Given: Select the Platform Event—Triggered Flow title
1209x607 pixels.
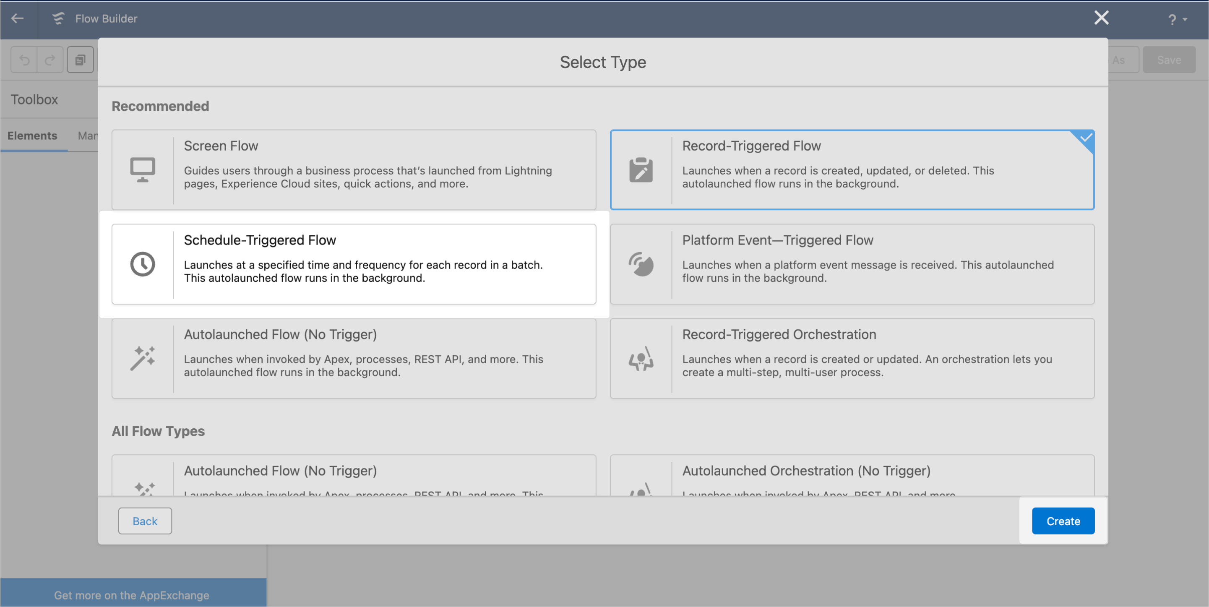Looking at the screenshot, I should pyautogui.click(x=777, y=240).
